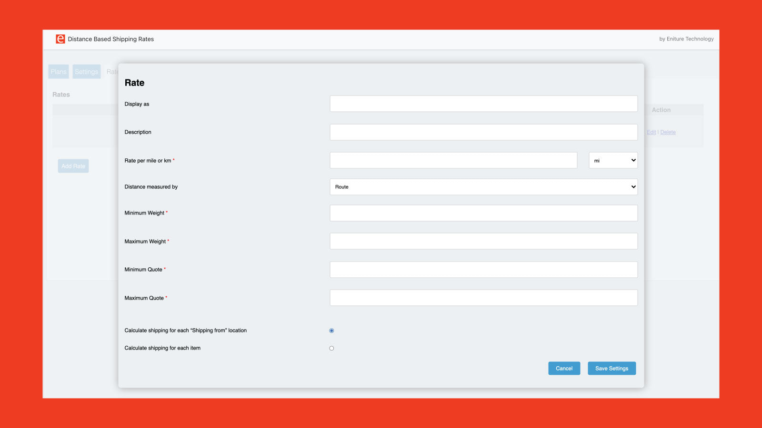Click the Description input field
The width and height of the screenshot is (762, 428).
pyautogui.click(x=483, y=132)
